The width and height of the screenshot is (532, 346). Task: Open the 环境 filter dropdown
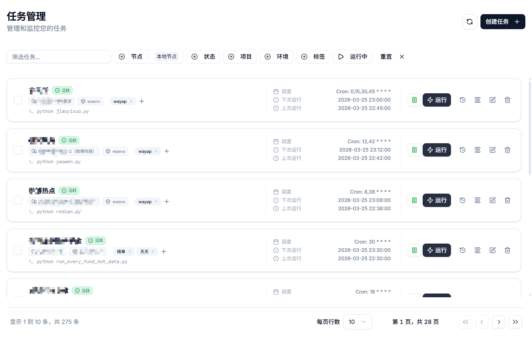(276, 57)
